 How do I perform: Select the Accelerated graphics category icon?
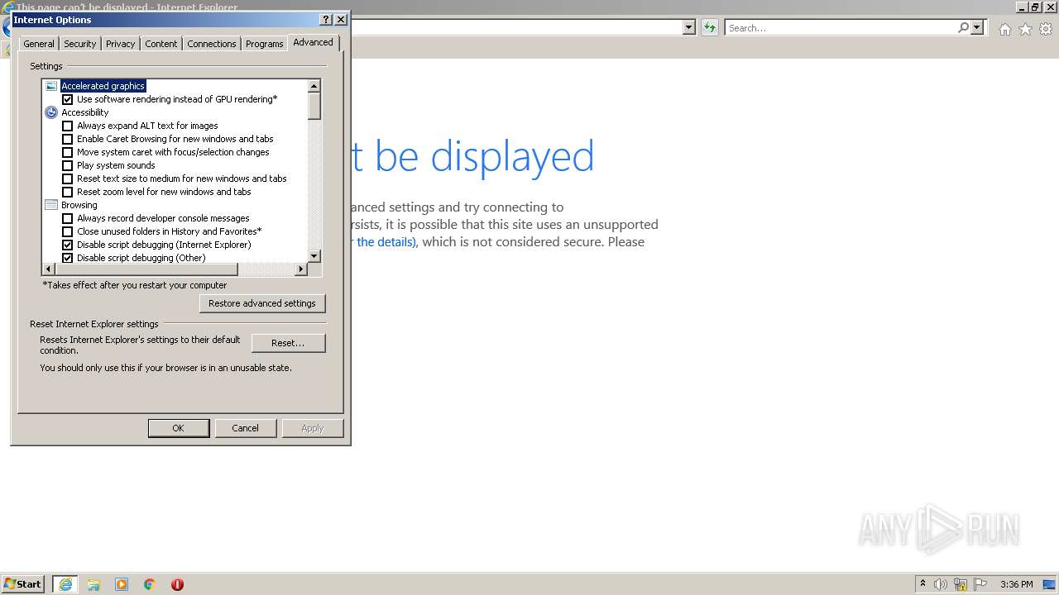(51, 86)
